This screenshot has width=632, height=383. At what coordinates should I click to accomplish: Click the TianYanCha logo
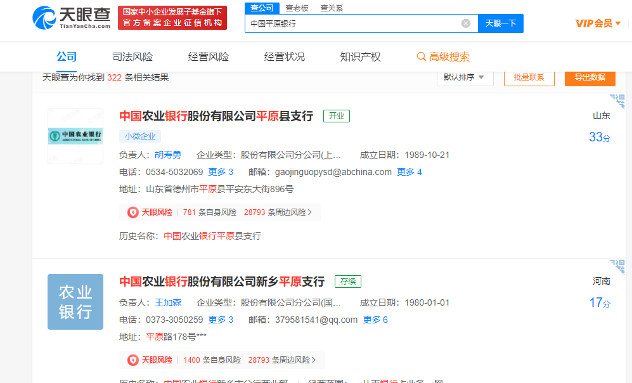click(x=72, y=18)
